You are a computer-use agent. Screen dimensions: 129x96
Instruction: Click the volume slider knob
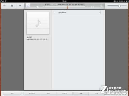click(119, 6)
